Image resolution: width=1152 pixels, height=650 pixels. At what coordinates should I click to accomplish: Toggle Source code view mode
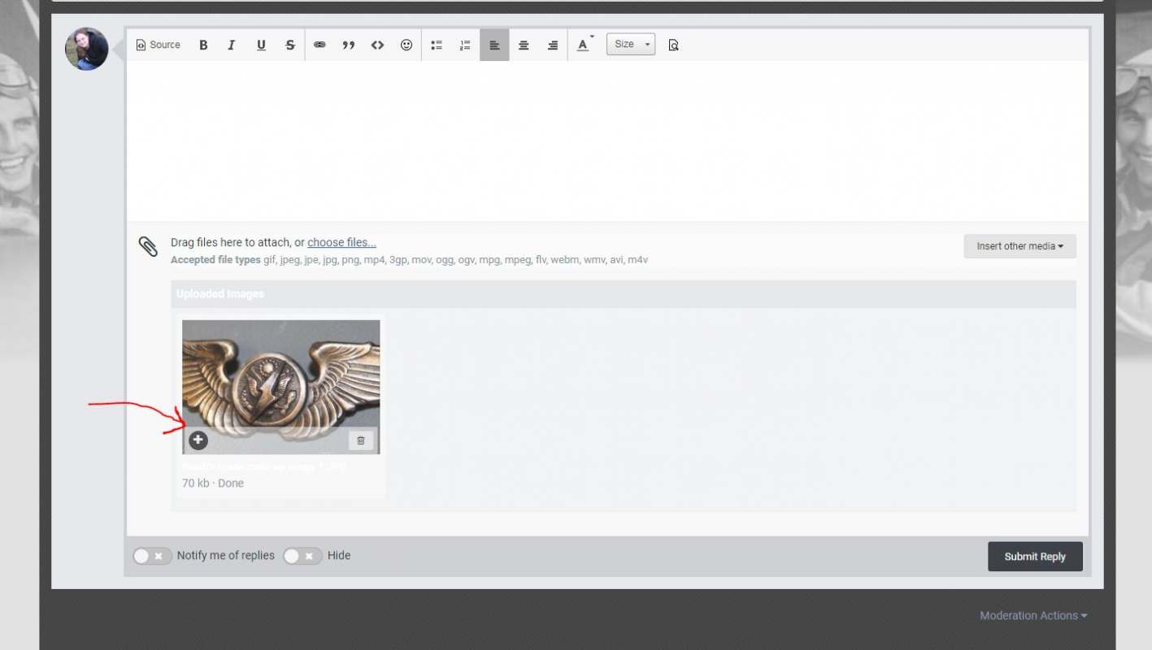tap(157, 45)
